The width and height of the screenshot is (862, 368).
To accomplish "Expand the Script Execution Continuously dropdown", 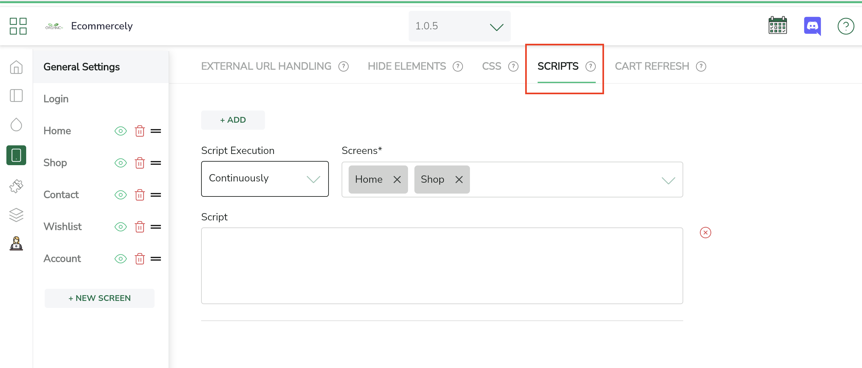I will (265, 179).
